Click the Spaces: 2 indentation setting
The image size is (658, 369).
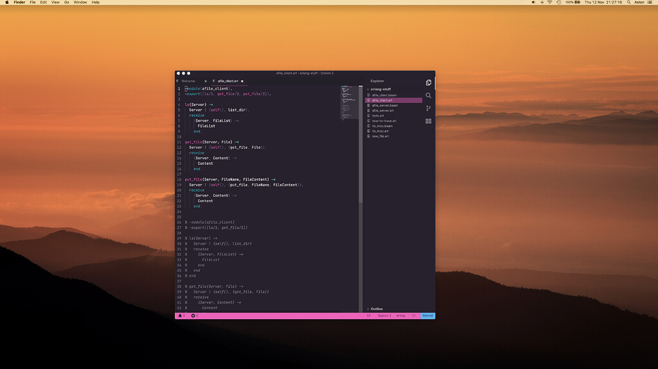coord(384,316)
